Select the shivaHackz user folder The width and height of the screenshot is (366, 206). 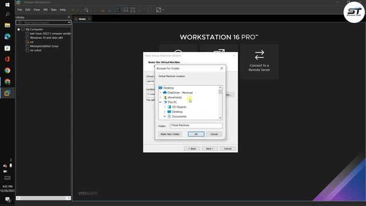point(174,97)
